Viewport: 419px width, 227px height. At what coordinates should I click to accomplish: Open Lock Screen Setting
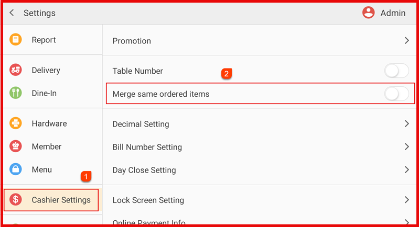click(x=148, y=200)
